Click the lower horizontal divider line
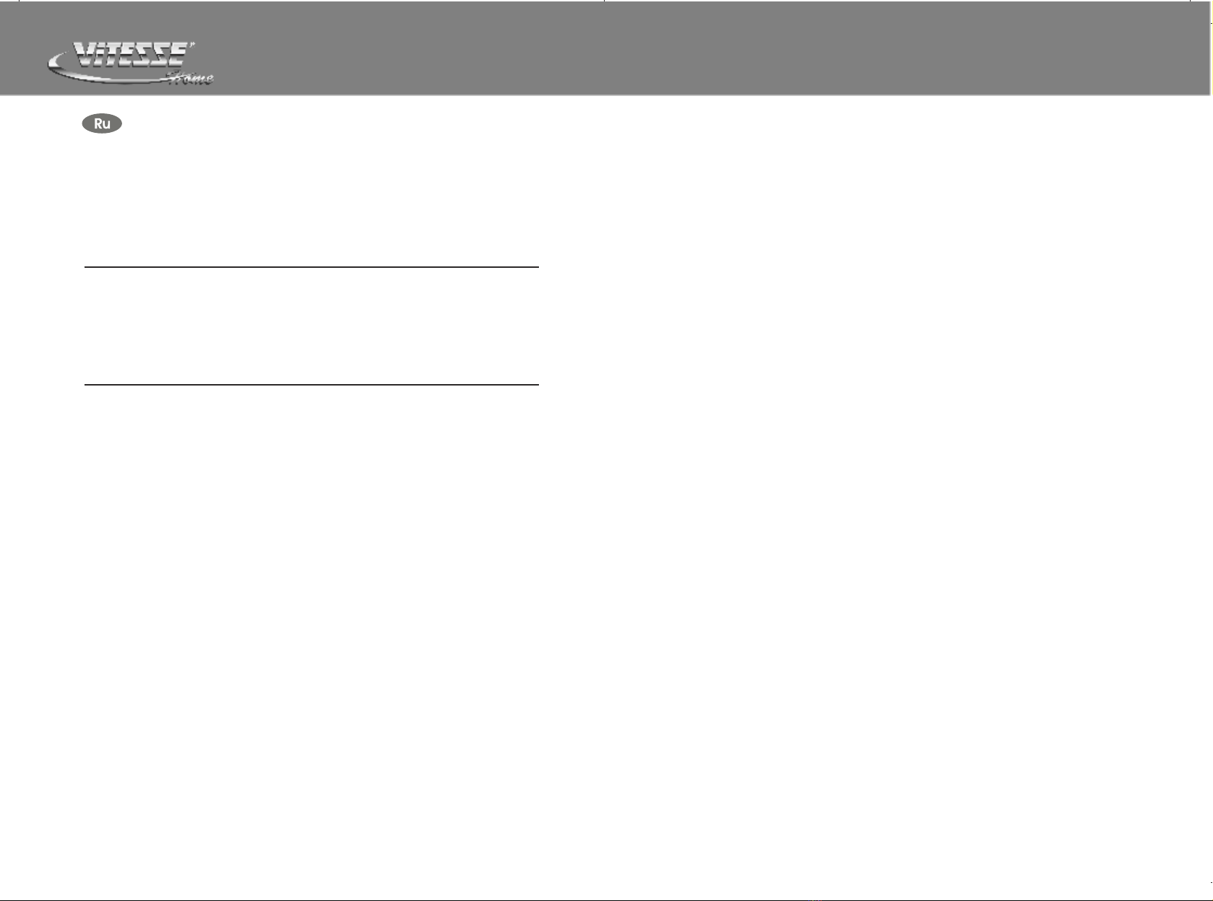 (x=312, y=385)
